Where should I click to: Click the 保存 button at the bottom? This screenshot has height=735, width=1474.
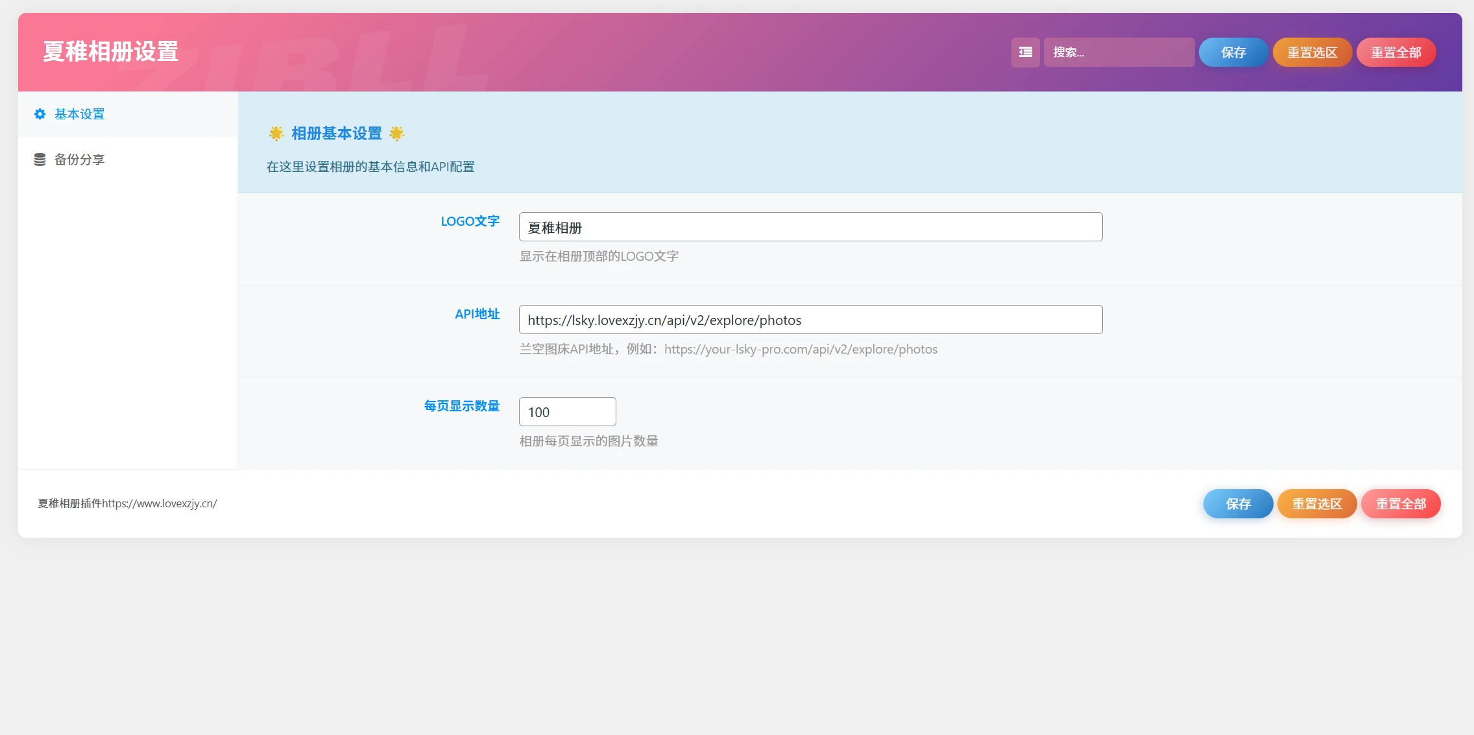tap(1237, 503)
